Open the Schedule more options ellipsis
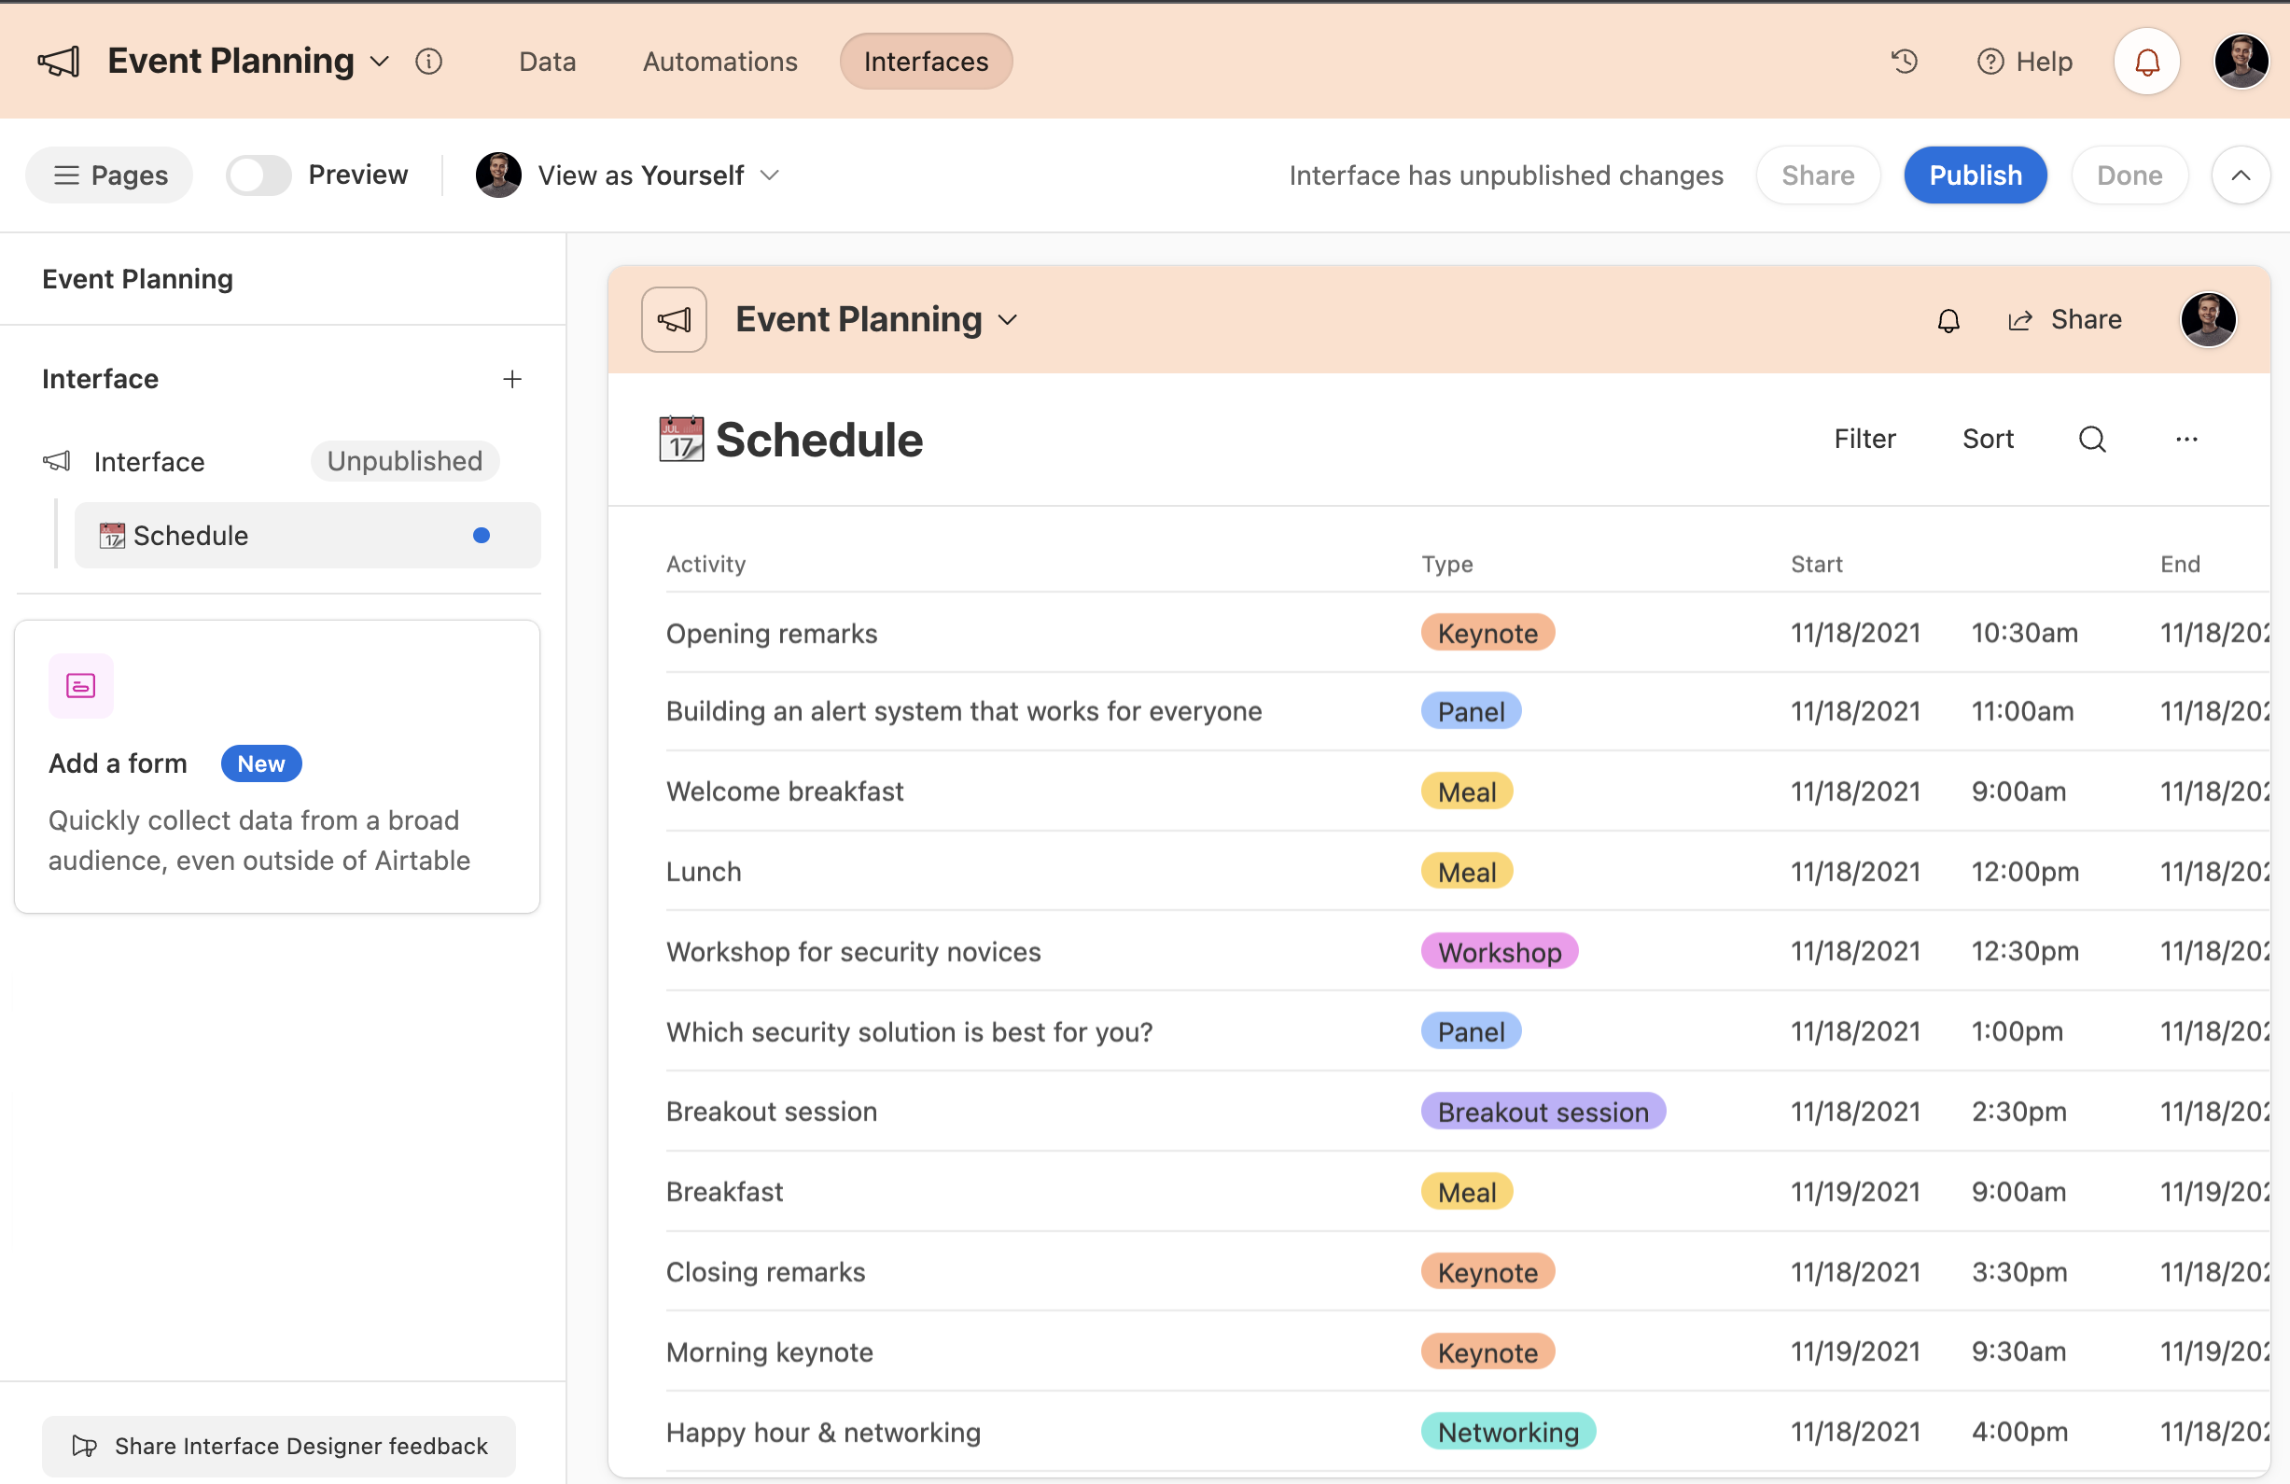This screenshot has height=1484, width=2290. pos(2186,440)
